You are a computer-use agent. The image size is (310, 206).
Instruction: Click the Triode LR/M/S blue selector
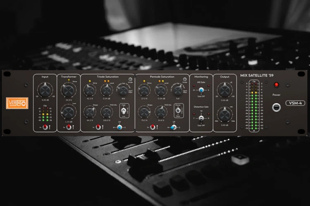click(x=119, y=127)
